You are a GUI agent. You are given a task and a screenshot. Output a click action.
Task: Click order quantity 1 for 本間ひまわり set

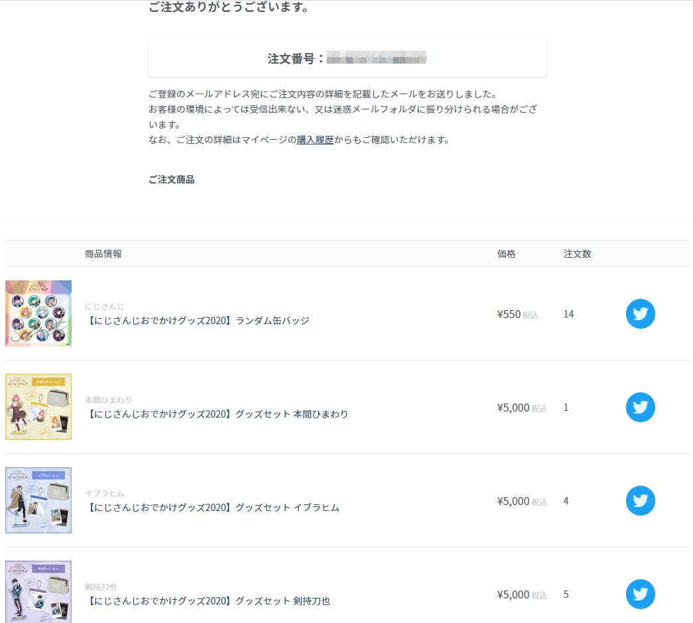coord(566,408)
